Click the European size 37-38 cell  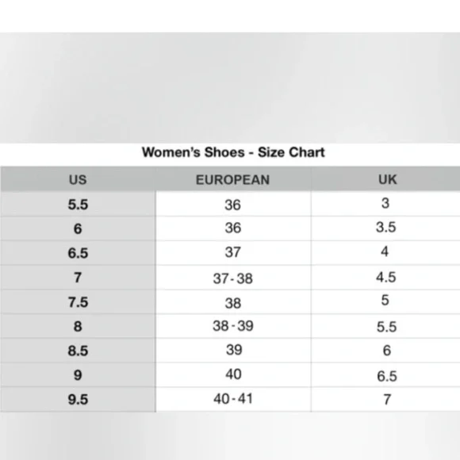[233, 278]
